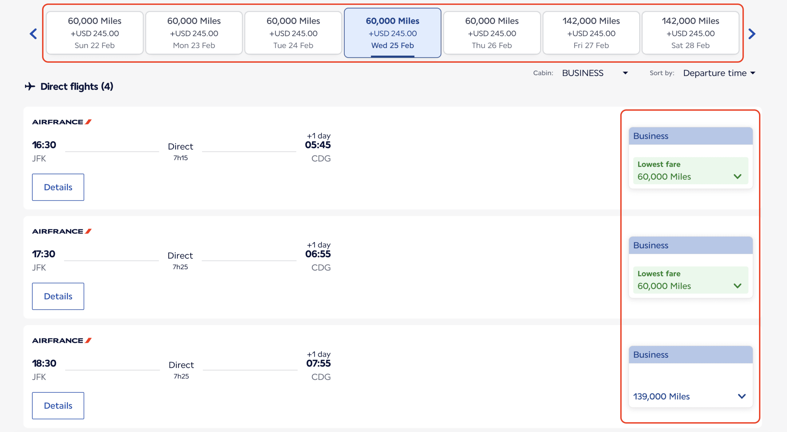Click the Air France logo on the 18:30 flight

coord(61,340)
